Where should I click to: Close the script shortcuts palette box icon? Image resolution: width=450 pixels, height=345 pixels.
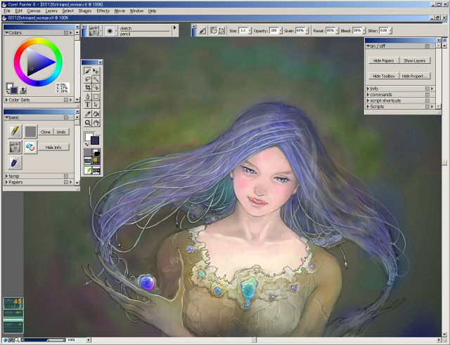click(x=427, y=100)
